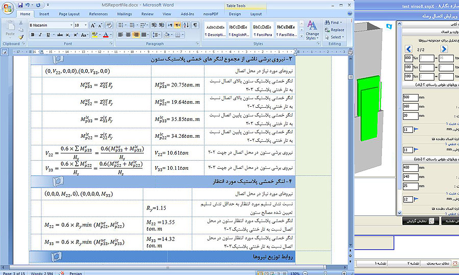The image size is (459, 275).
Task: Toggle Bold formatting in Font group
Action: [33, 35]
